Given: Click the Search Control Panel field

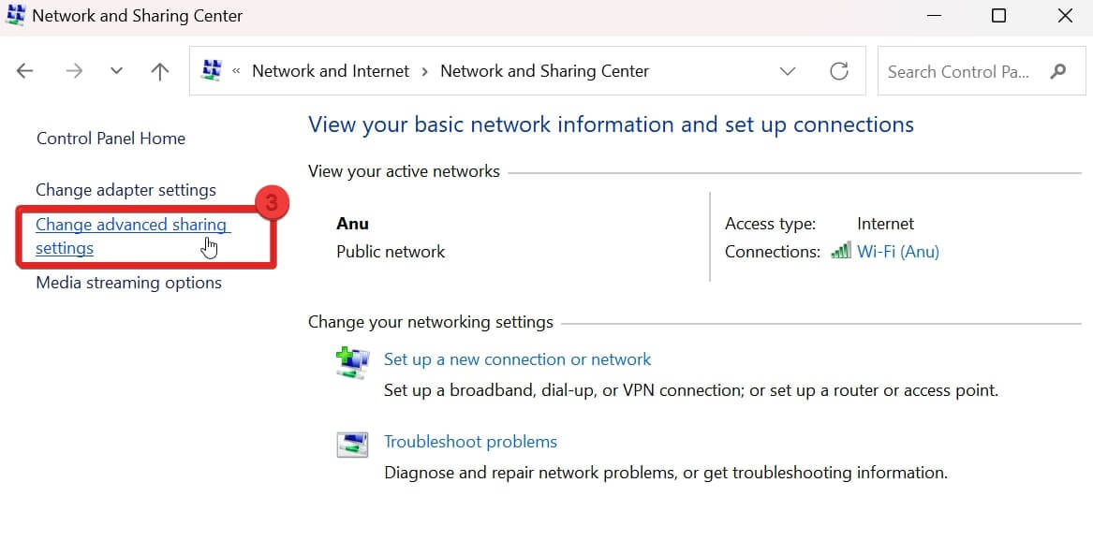Looking at the screenshot, I should (958, 71).
